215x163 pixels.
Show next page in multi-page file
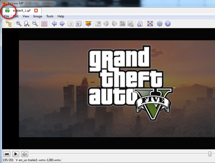click(79, 24)
